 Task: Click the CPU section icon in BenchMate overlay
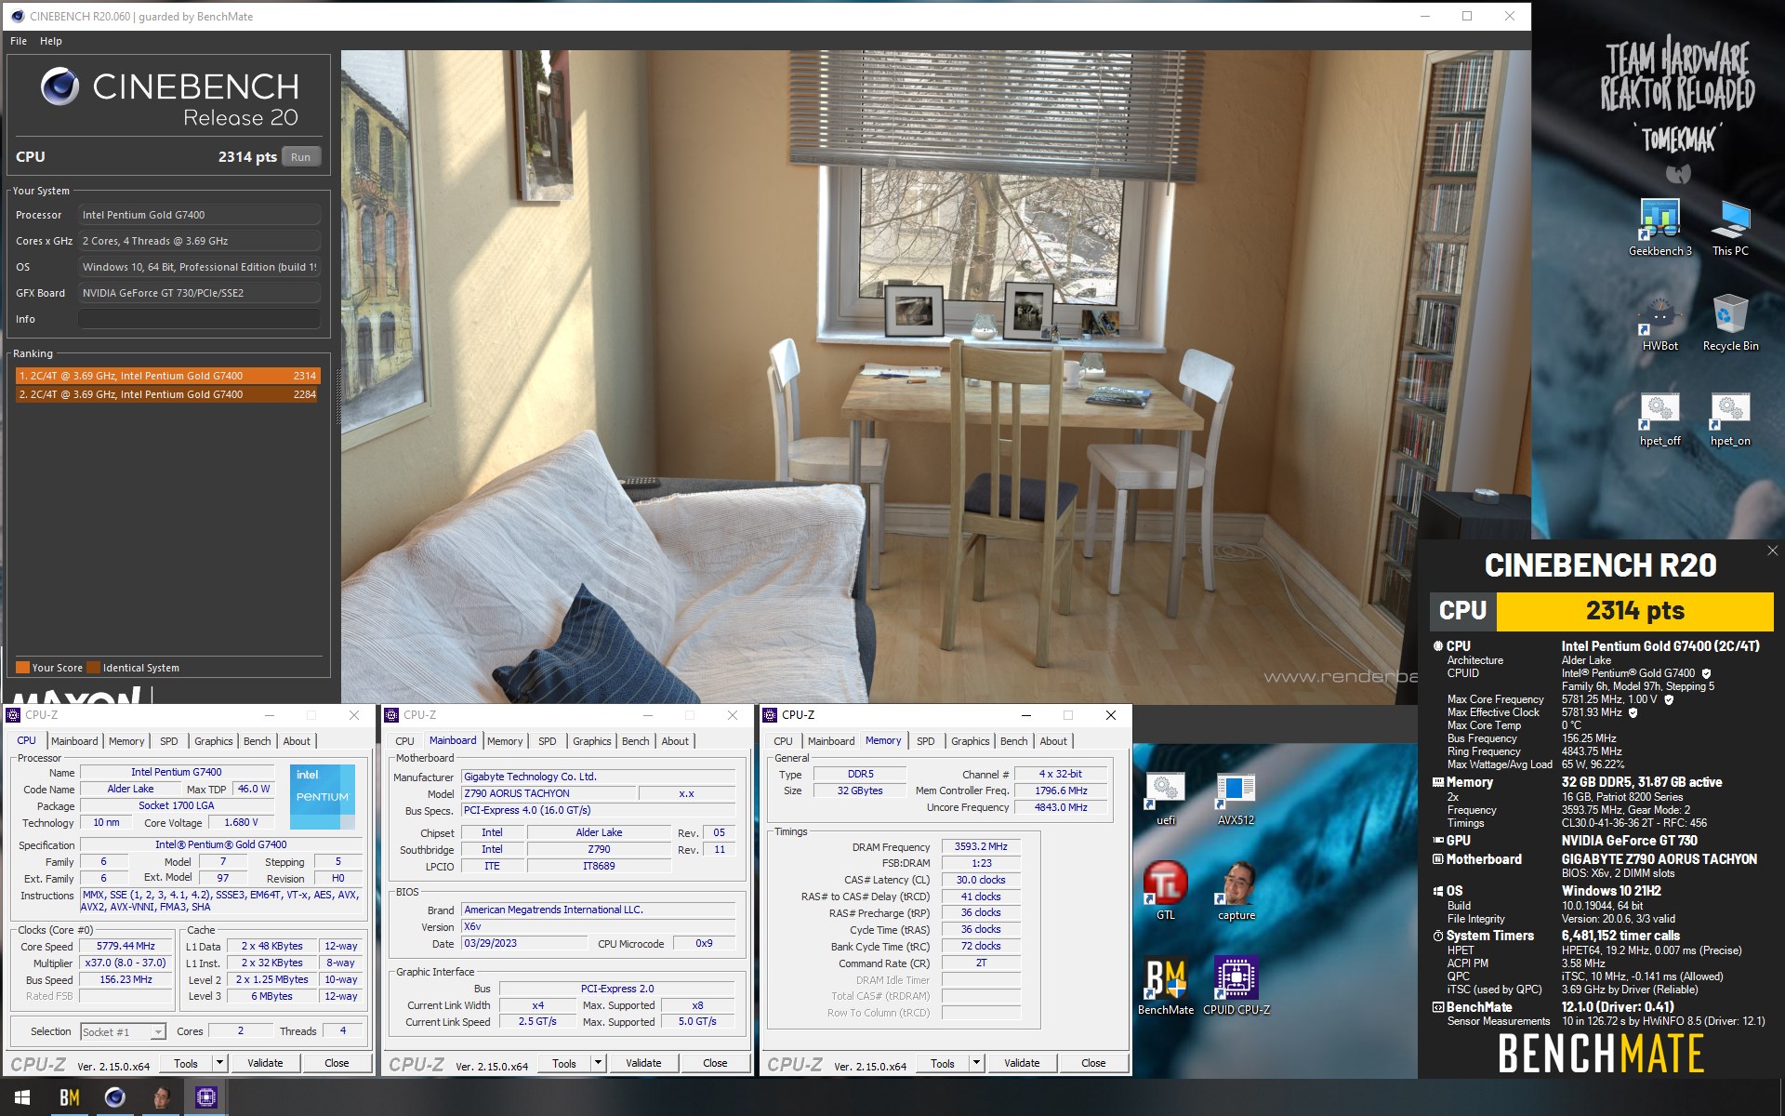tap(1438, 645)
